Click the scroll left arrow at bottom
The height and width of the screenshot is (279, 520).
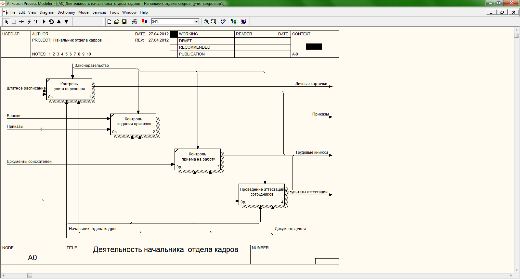(3, 276)
